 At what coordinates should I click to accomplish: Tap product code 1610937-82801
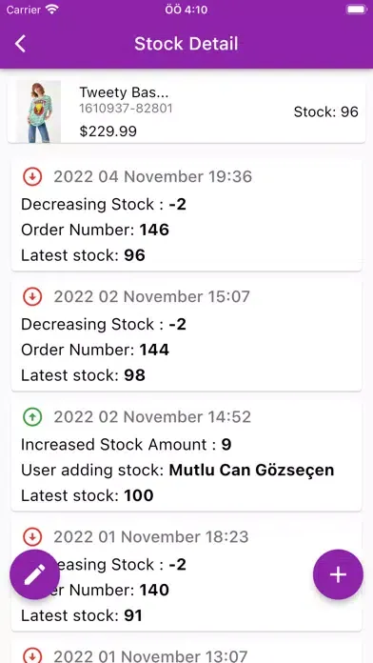[126, 109]
